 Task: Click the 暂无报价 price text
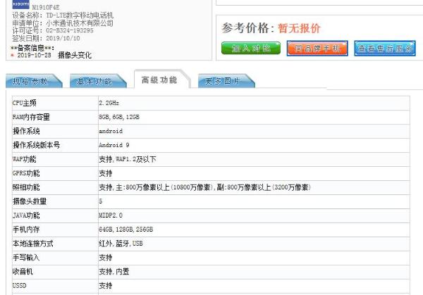click(x=299, y=28)
